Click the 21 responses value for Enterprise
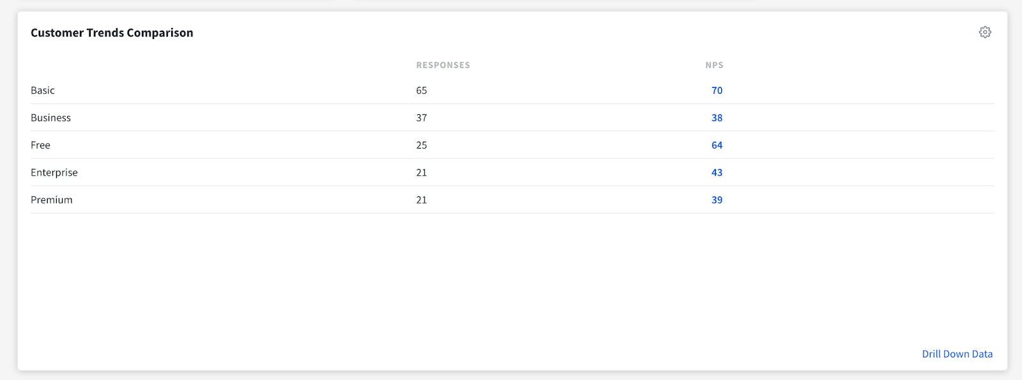The height and width of the screenshot is (380, 1022). click(x=422, y=173)
